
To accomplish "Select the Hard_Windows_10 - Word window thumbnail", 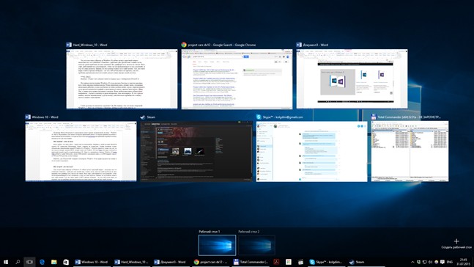I will click(x=122, y=79).
